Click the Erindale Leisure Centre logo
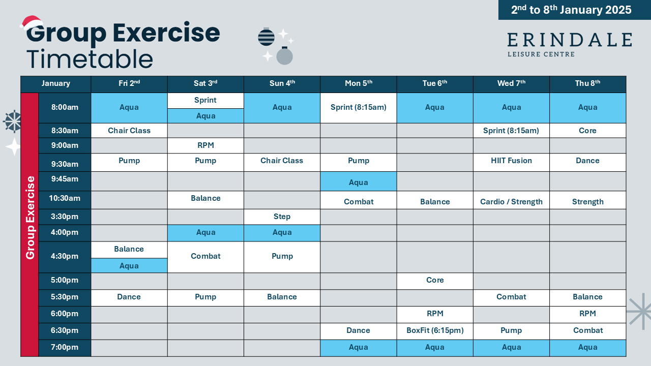This screenshot has height=366, width=651. [569, 45]
